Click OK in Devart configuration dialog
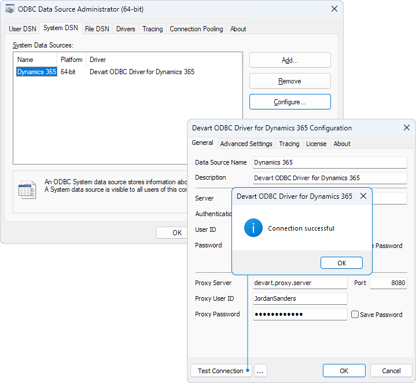 coord(344,371)
